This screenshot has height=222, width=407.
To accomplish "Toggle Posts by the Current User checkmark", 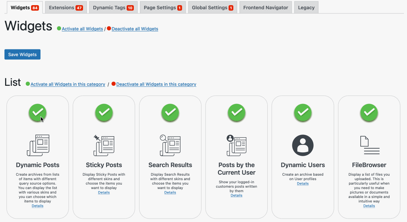I will coord(236,113).
